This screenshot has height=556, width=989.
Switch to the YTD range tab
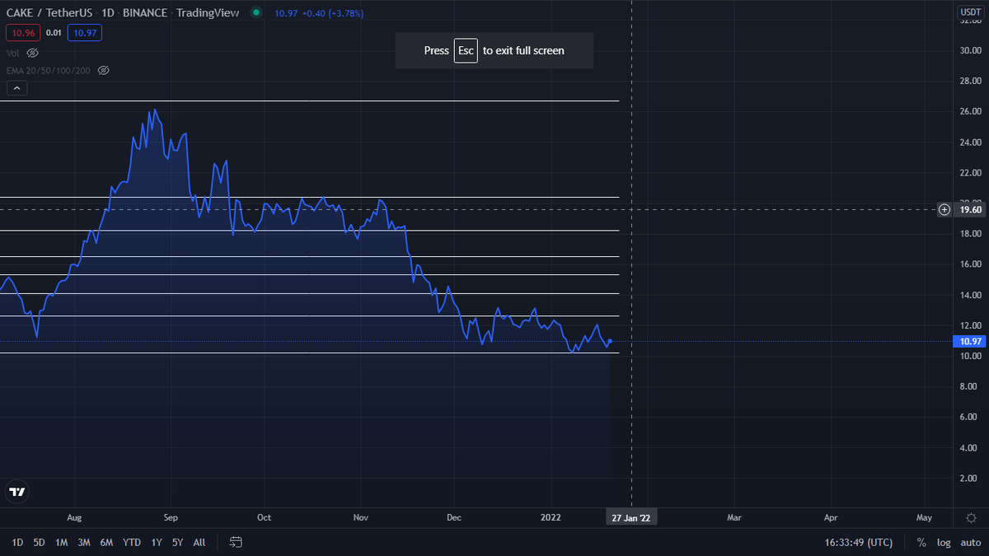coord(131,542)
